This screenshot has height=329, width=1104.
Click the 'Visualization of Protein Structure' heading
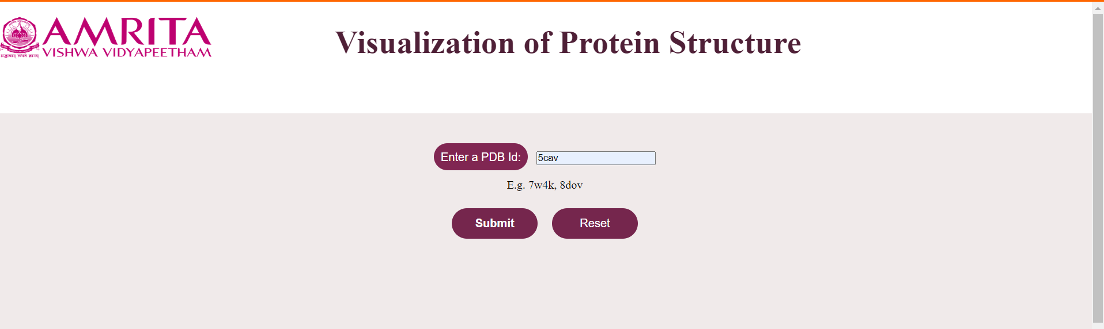click(x=568, y=43)
